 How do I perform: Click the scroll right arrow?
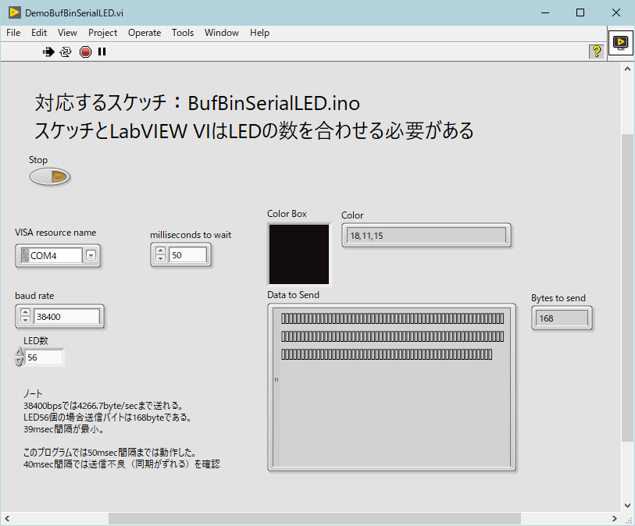point(615,518)
